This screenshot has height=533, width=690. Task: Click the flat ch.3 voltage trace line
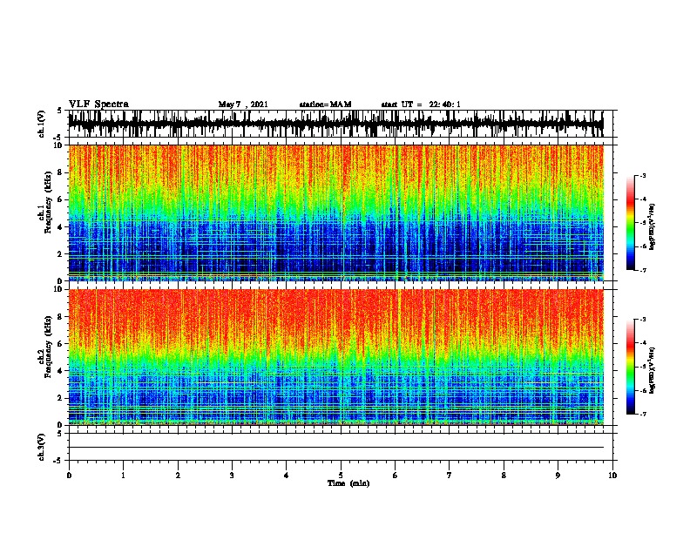tap(335, 448)
